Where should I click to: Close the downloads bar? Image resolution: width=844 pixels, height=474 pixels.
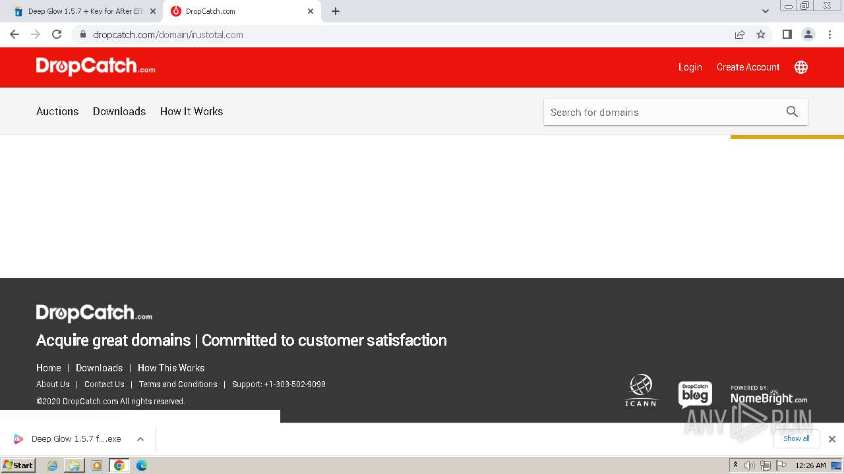[x=832, y=439]
